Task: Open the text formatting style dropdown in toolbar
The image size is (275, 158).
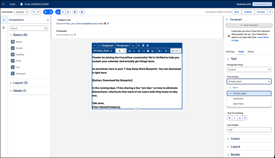Action: point(153,51)
